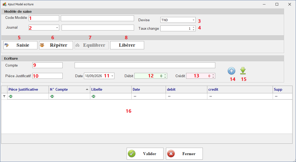Click the blue plus add-entry icon
This screenshot has width=296, height=162.
coord(231,71)
